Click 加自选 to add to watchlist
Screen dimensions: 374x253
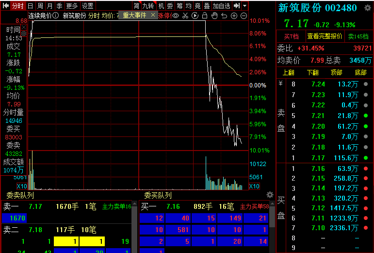(x=222, y=5)
